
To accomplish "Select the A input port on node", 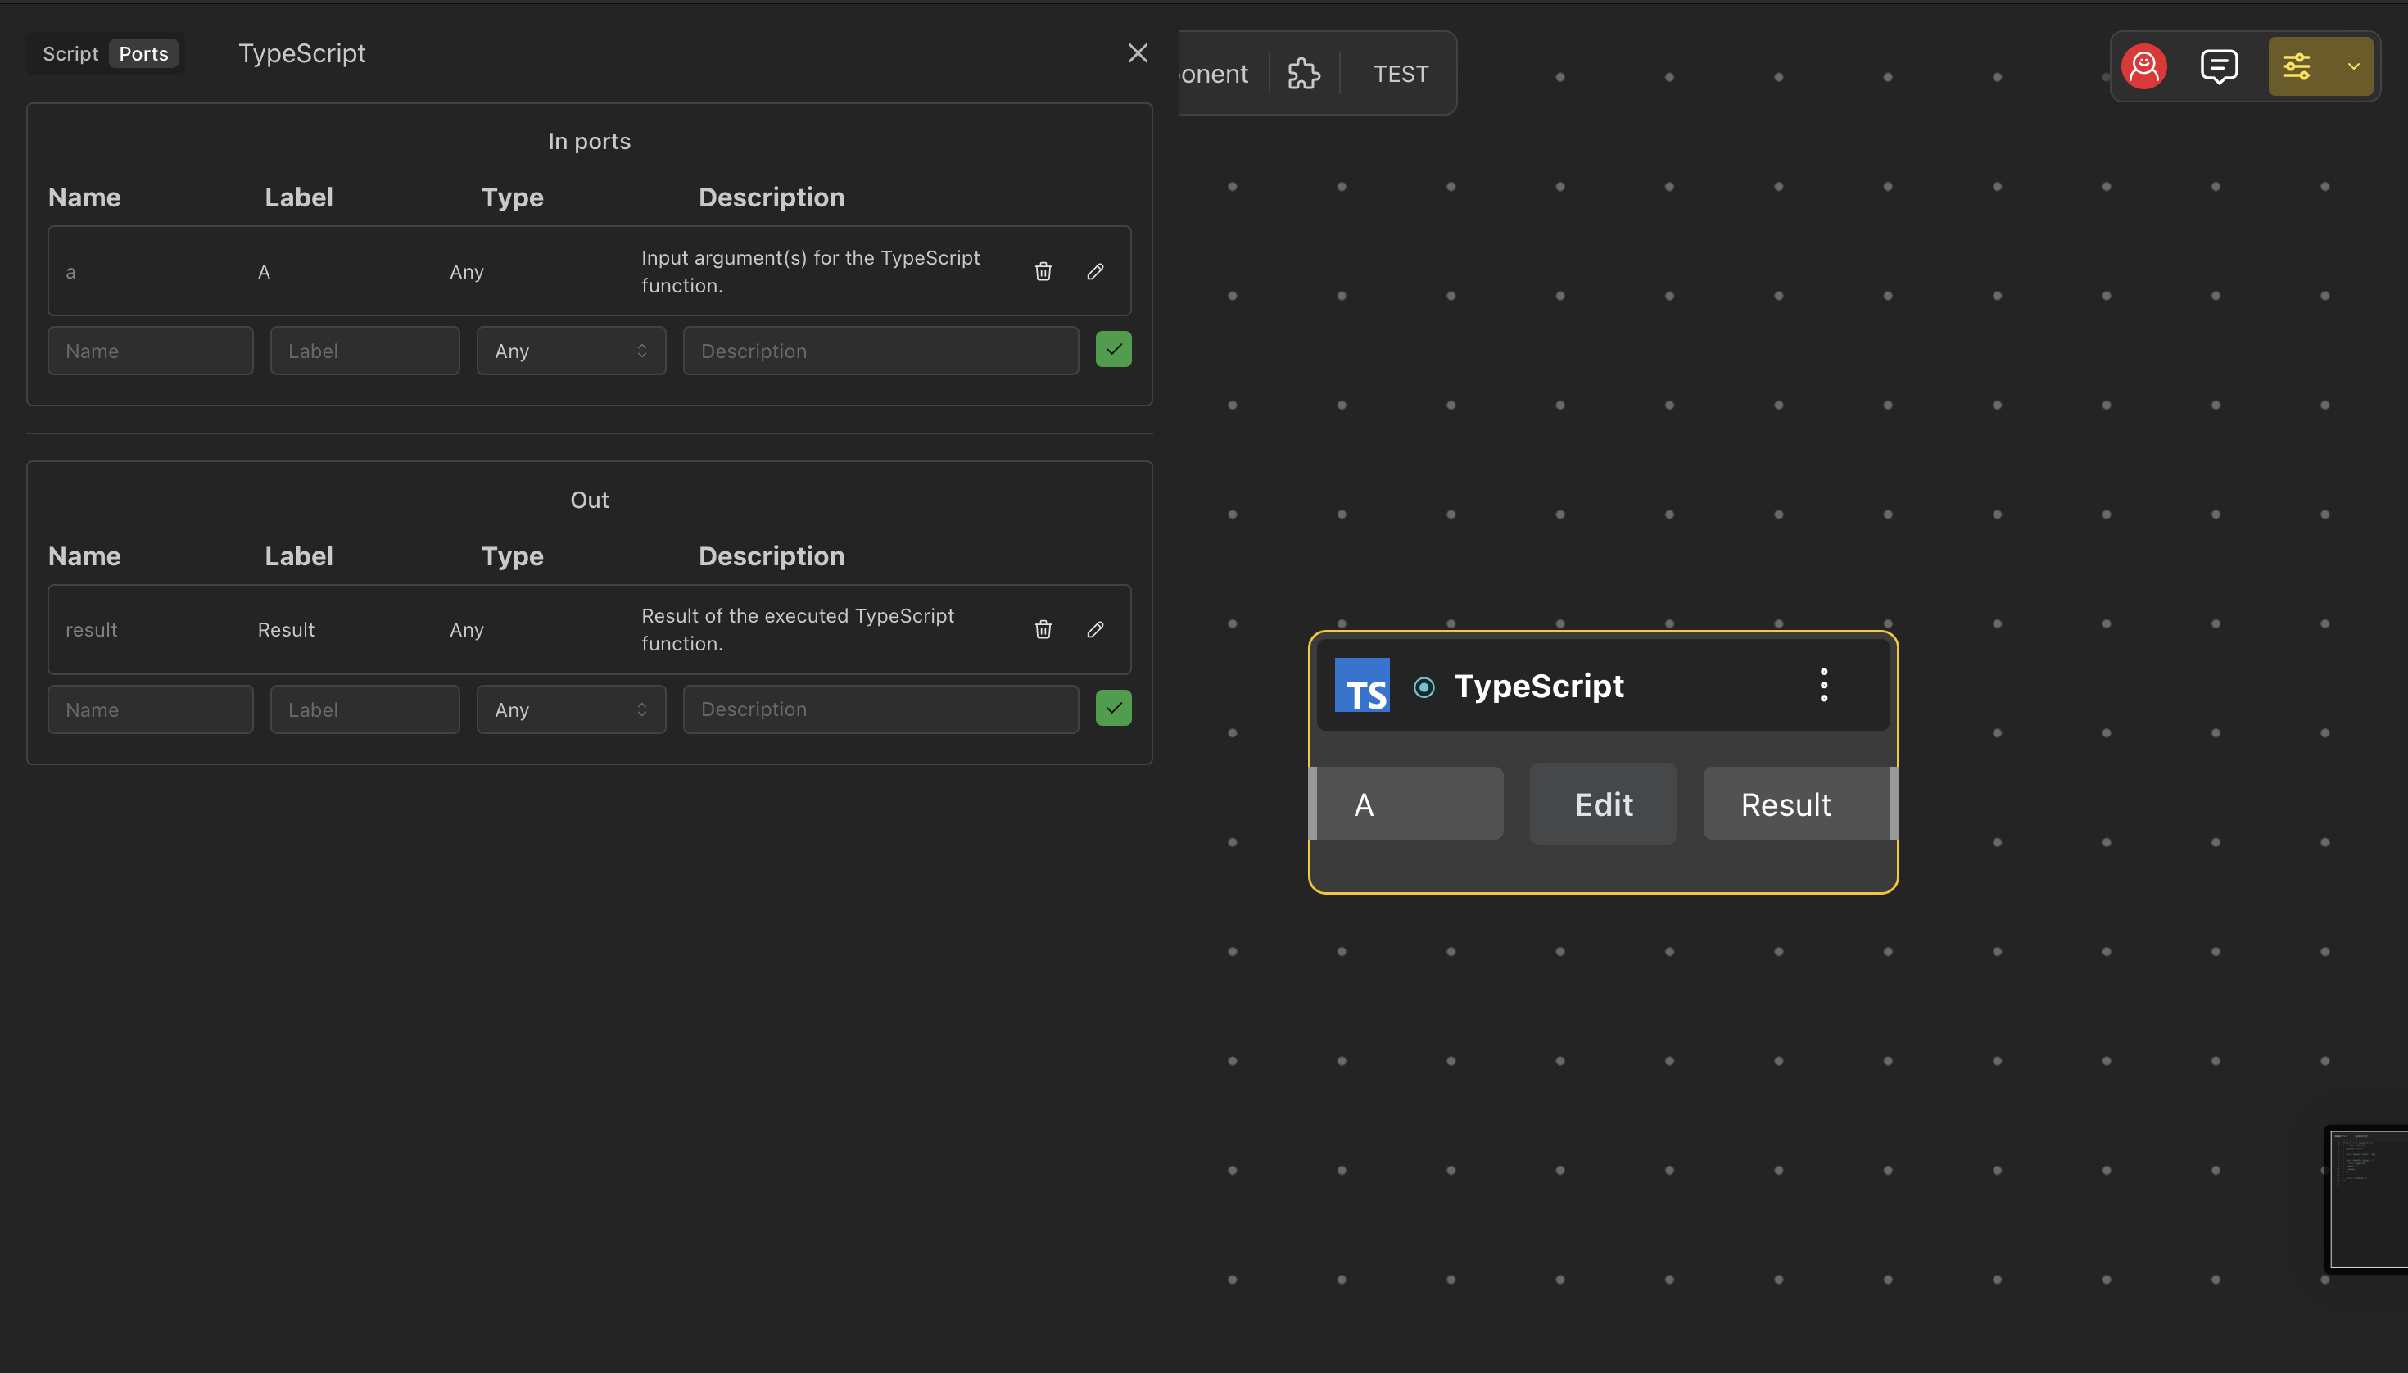I will tap(1406, 804).
